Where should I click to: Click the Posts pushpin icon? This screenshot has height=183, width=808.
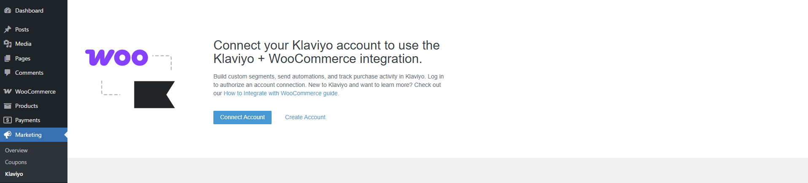click(8, 29)
